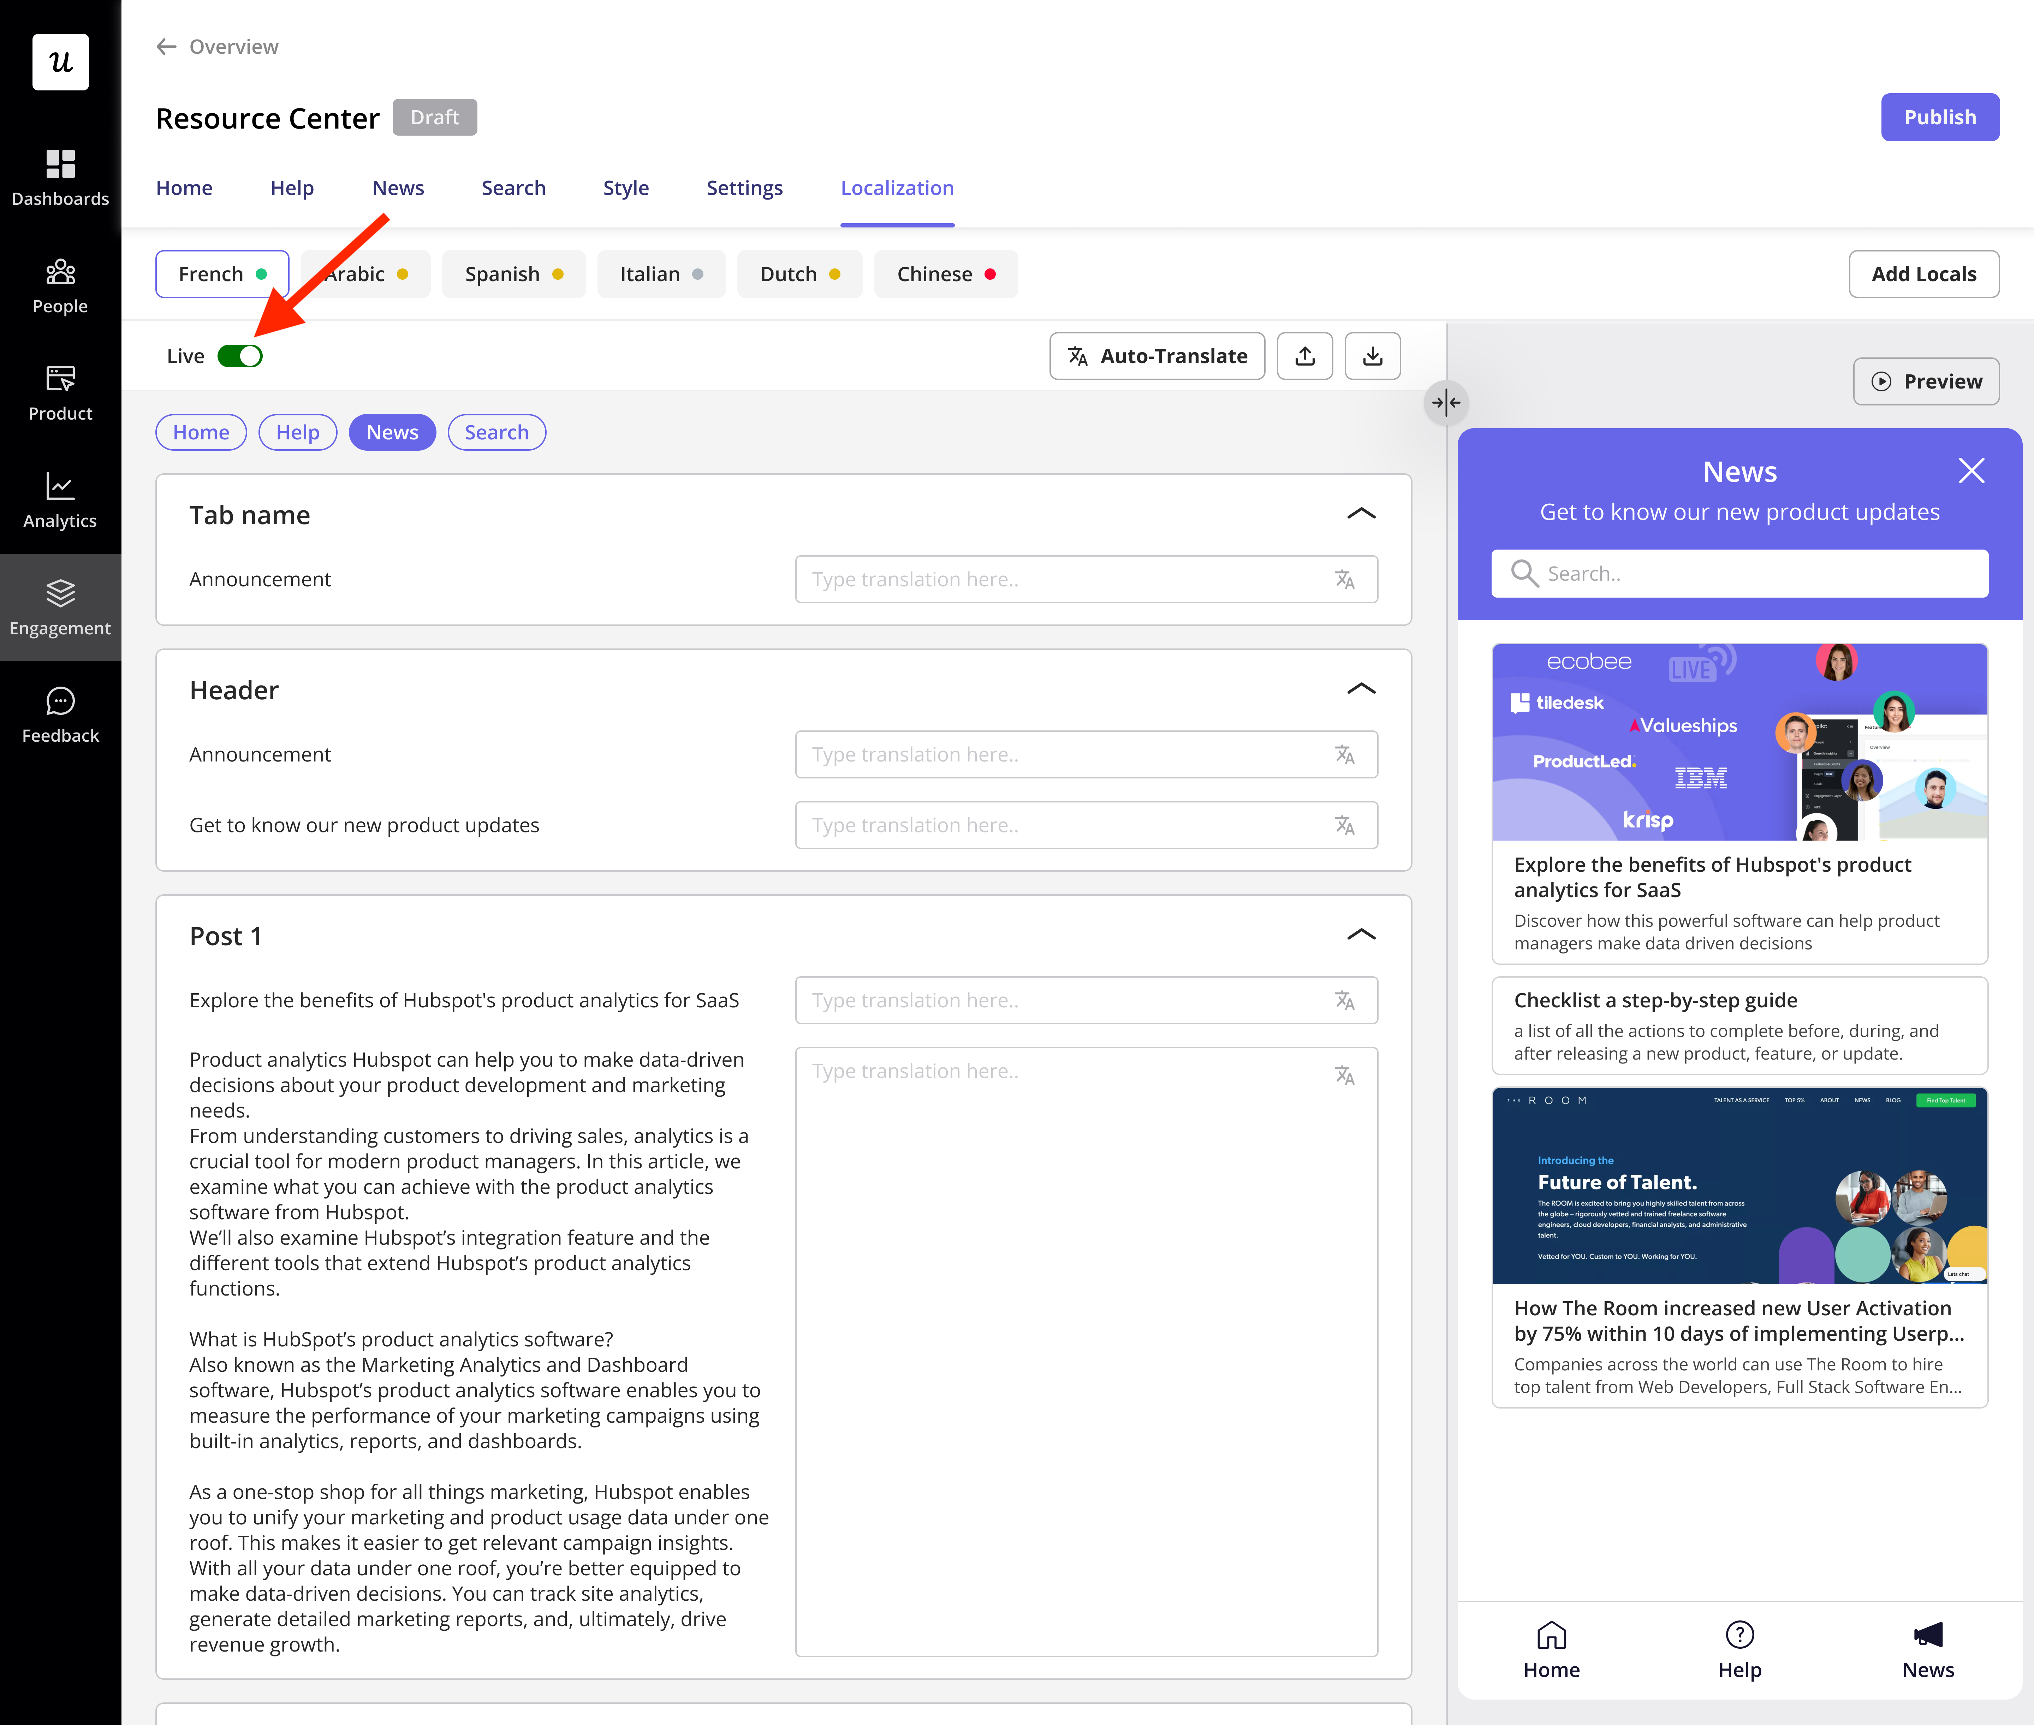Click translate icon in Tab name field
Screen dimensions: 2034x1725
pyautogui.click(x=1345, y=580)
